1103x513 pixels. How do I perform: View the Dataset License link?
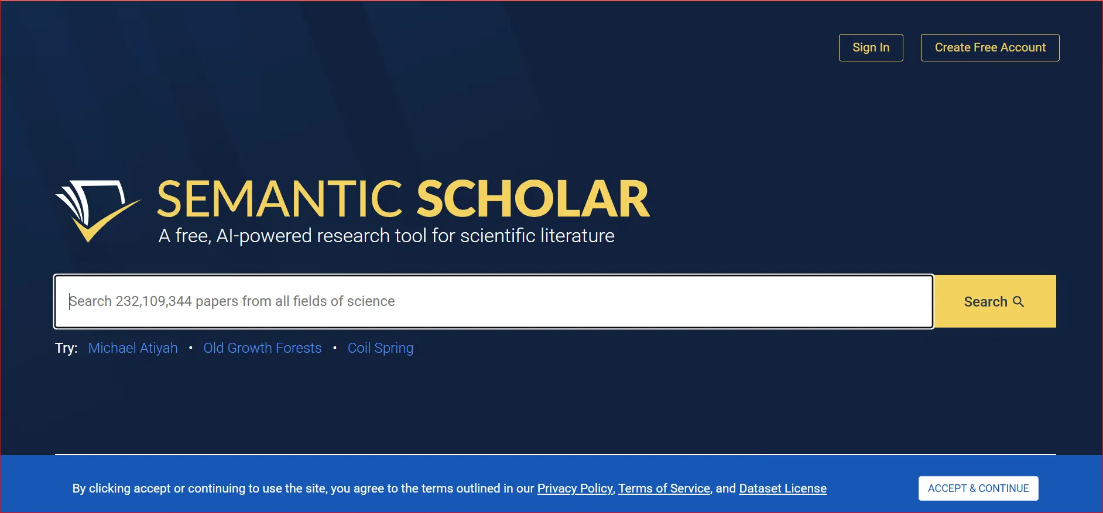783,488
